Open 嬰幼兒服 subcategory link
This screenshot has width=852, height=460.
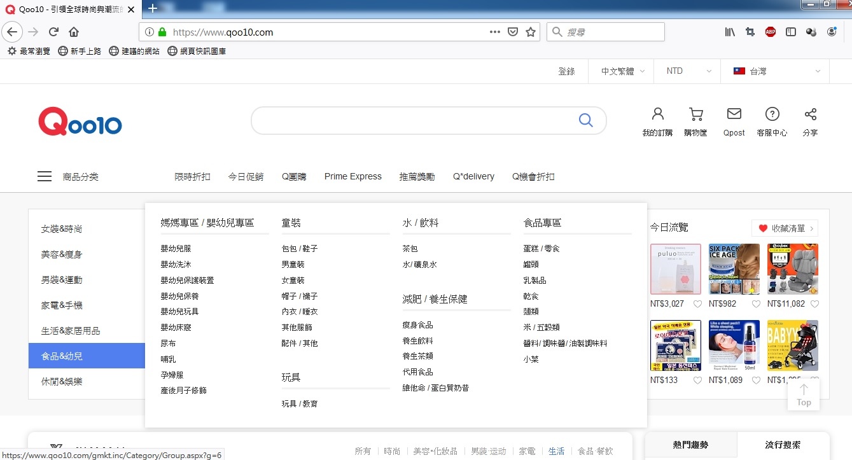(176, 249)
